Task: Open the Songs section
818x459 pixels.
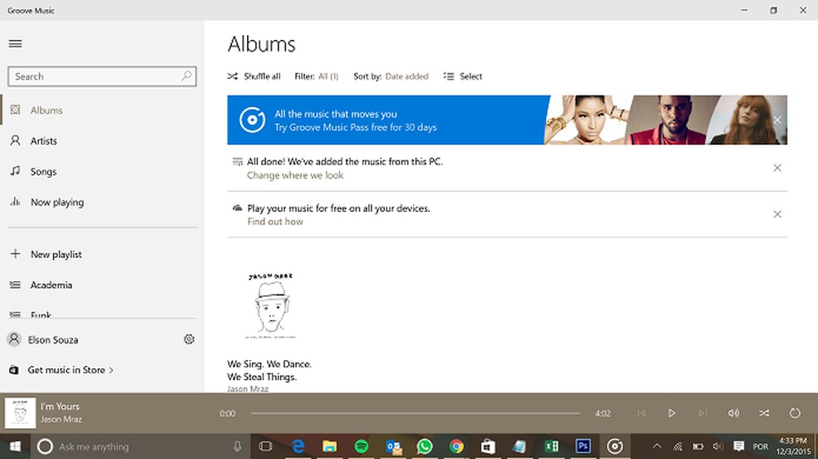Action: (101, 171)
